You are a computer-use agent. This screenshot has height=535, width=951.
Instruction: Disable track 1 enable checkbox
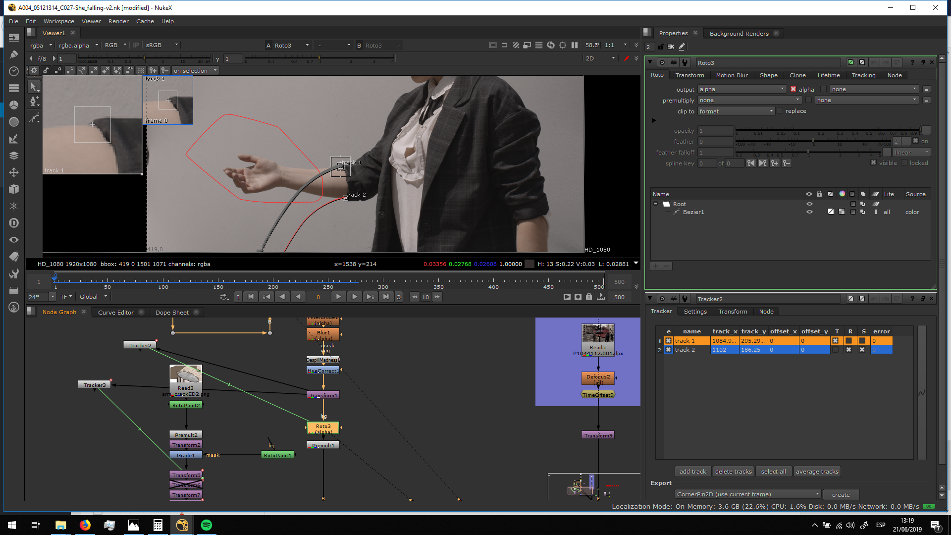point(669,341)
